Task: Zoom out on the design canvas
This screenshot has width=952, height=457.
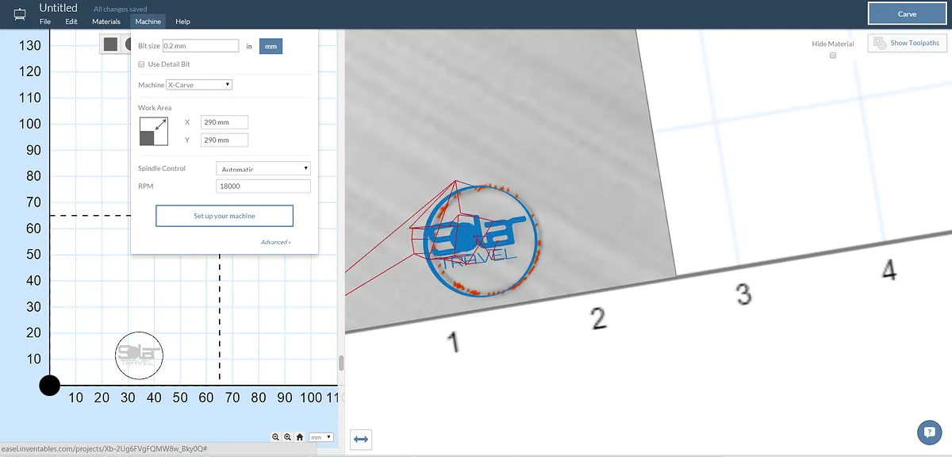Action: click(x=275, y=437)
